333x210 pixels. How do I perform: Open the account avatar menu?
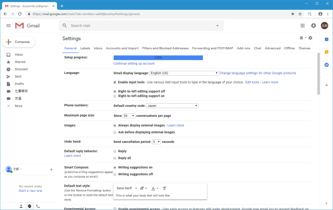[324, 26]
